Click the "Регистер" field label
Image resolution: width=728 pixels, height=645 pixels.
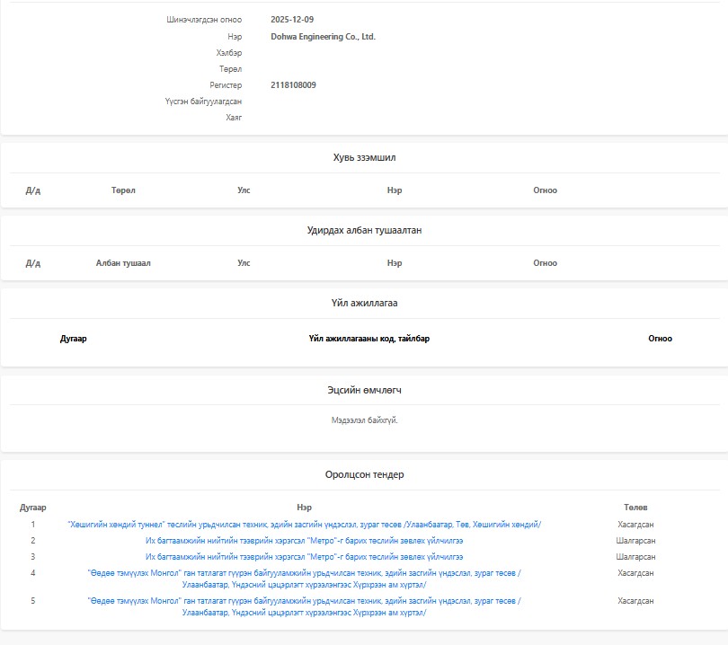click(226, 85)
